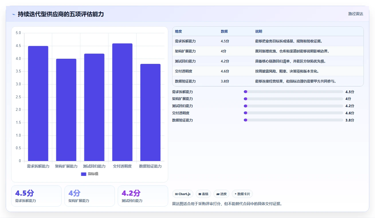Click the 数据验证能力 progress bar
The height and width of the screenshot is (218, 375).
[x=293, y=120]
